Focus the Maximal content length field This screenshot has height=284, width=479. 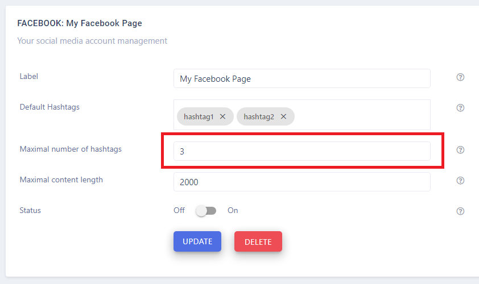[x=302, y=182]
